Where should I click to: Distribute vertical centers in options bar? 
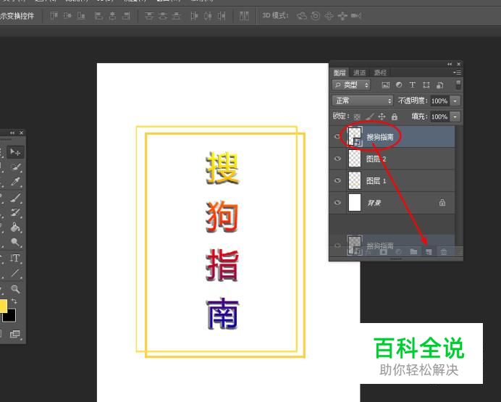[x=163, y=16]
